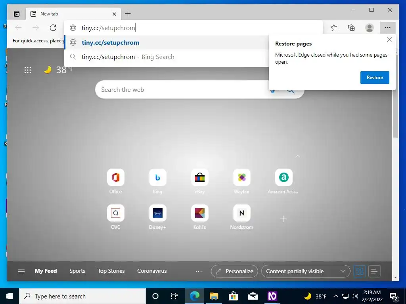This screenshot has height=304, width=406.
Task: Open the network status tray icon
Action: (345, 296)
